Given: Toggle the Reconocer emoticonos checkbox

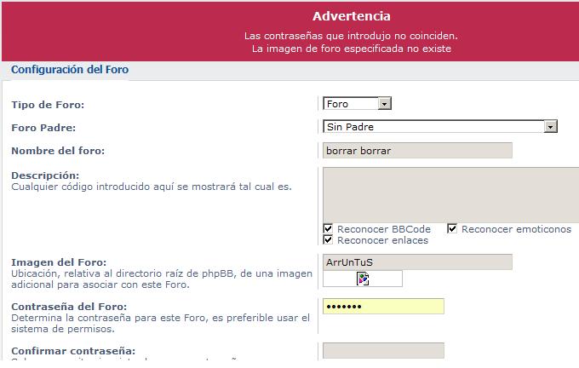Looking at the screenshot, I should [452, 228].
